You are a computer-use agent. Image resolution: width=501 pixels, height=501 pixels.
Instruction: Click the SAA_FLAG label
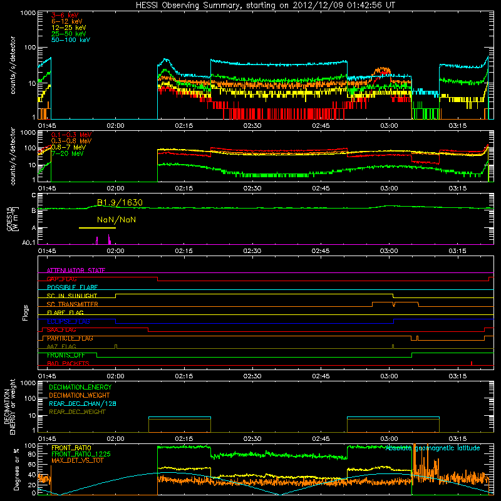click(x=61, y=330)
